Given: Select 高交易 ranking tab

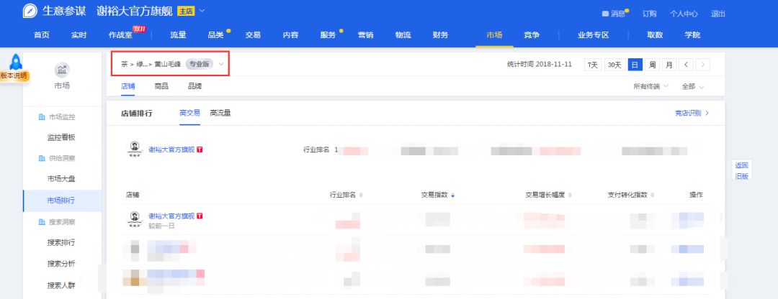Looking at the screenshot, I should click(x=190, y=113).
